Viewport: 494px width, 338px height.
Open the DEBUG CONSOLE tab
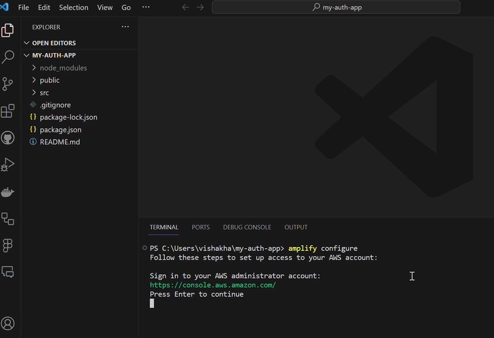point(247,227)
